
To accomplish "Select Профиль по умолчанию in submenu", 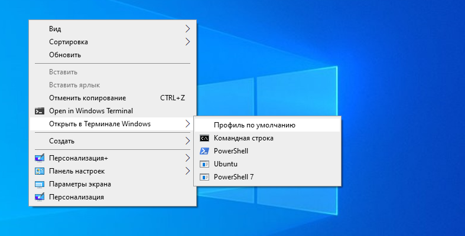I will click(x=267, y=125).
